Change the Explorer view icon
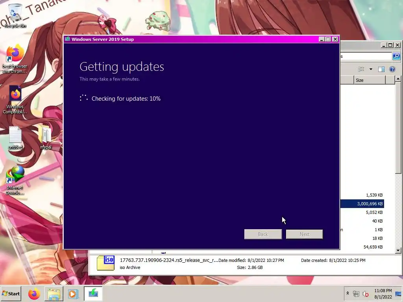 361,69
